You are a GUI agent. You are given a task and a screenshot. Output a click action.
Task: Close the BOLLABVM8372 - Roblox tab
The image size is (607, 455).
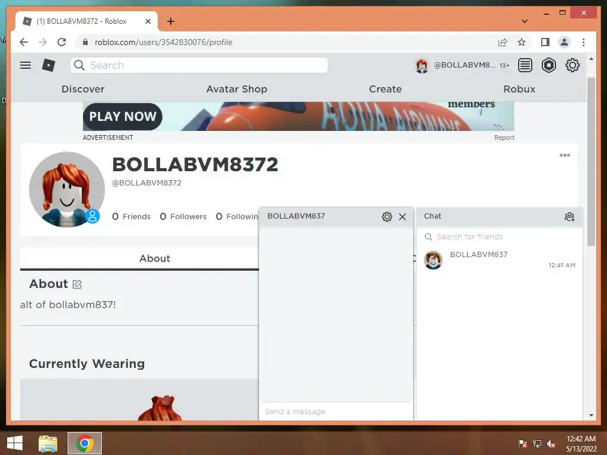(148, 22)
